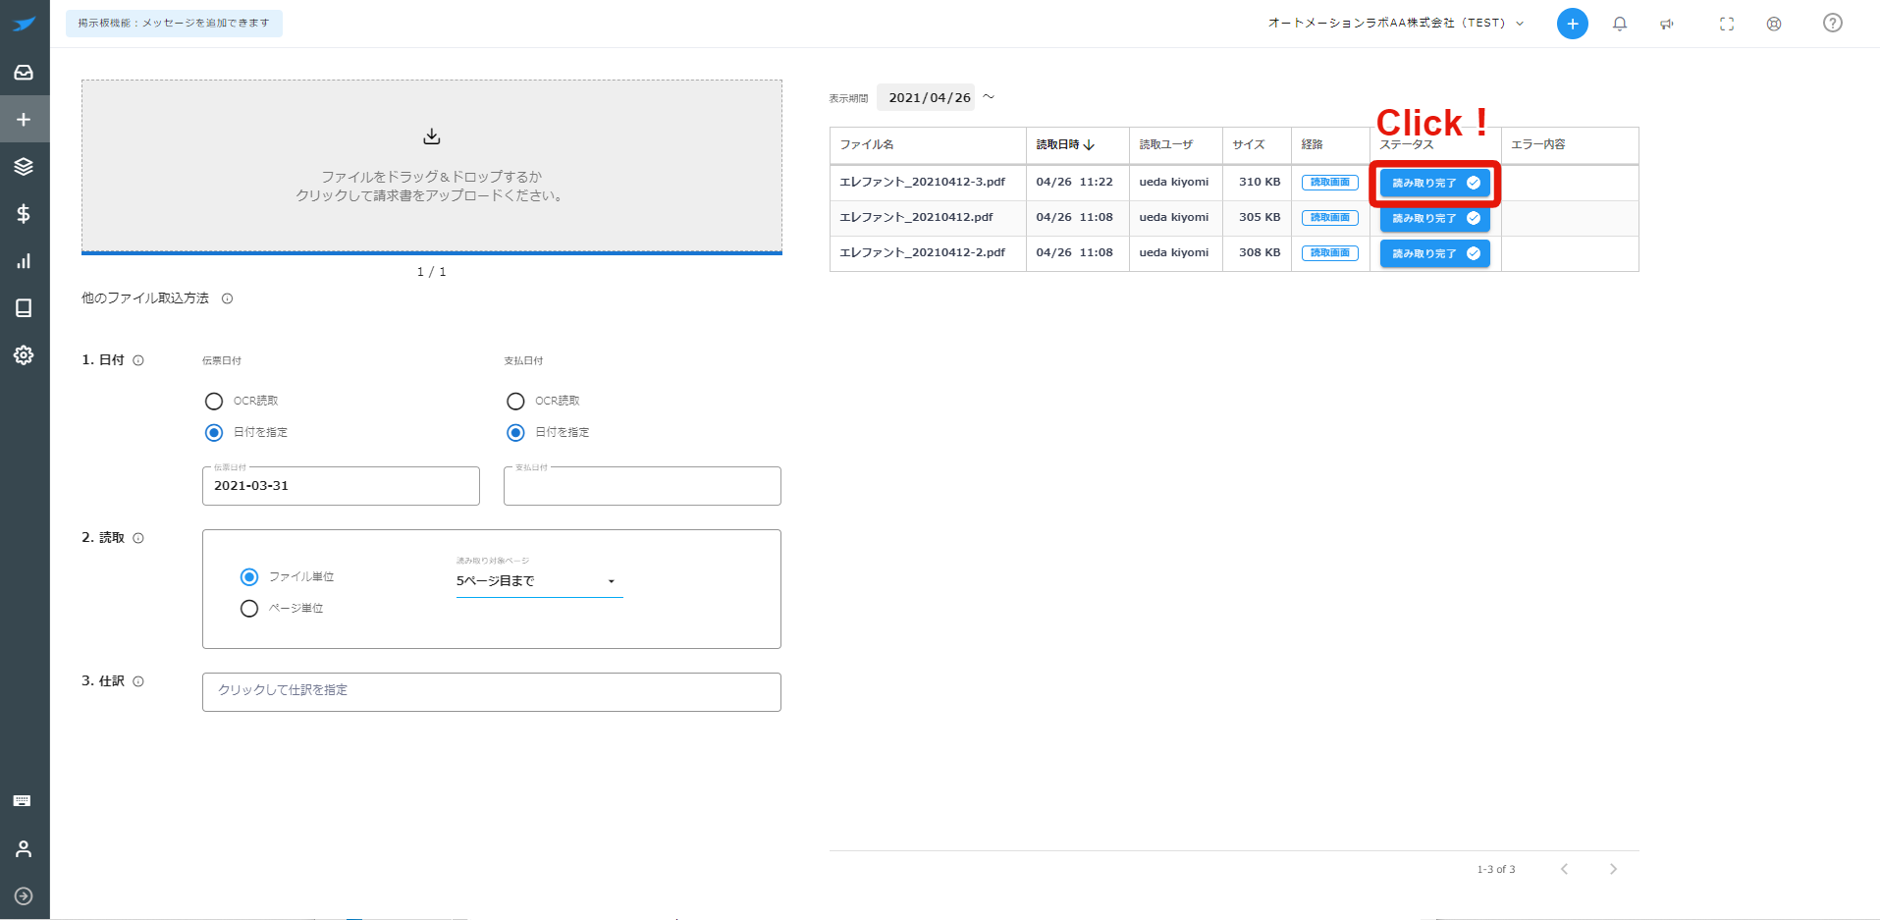Click info icon next to 1. 日付
1880x920 pixels.
pos(138,360)
